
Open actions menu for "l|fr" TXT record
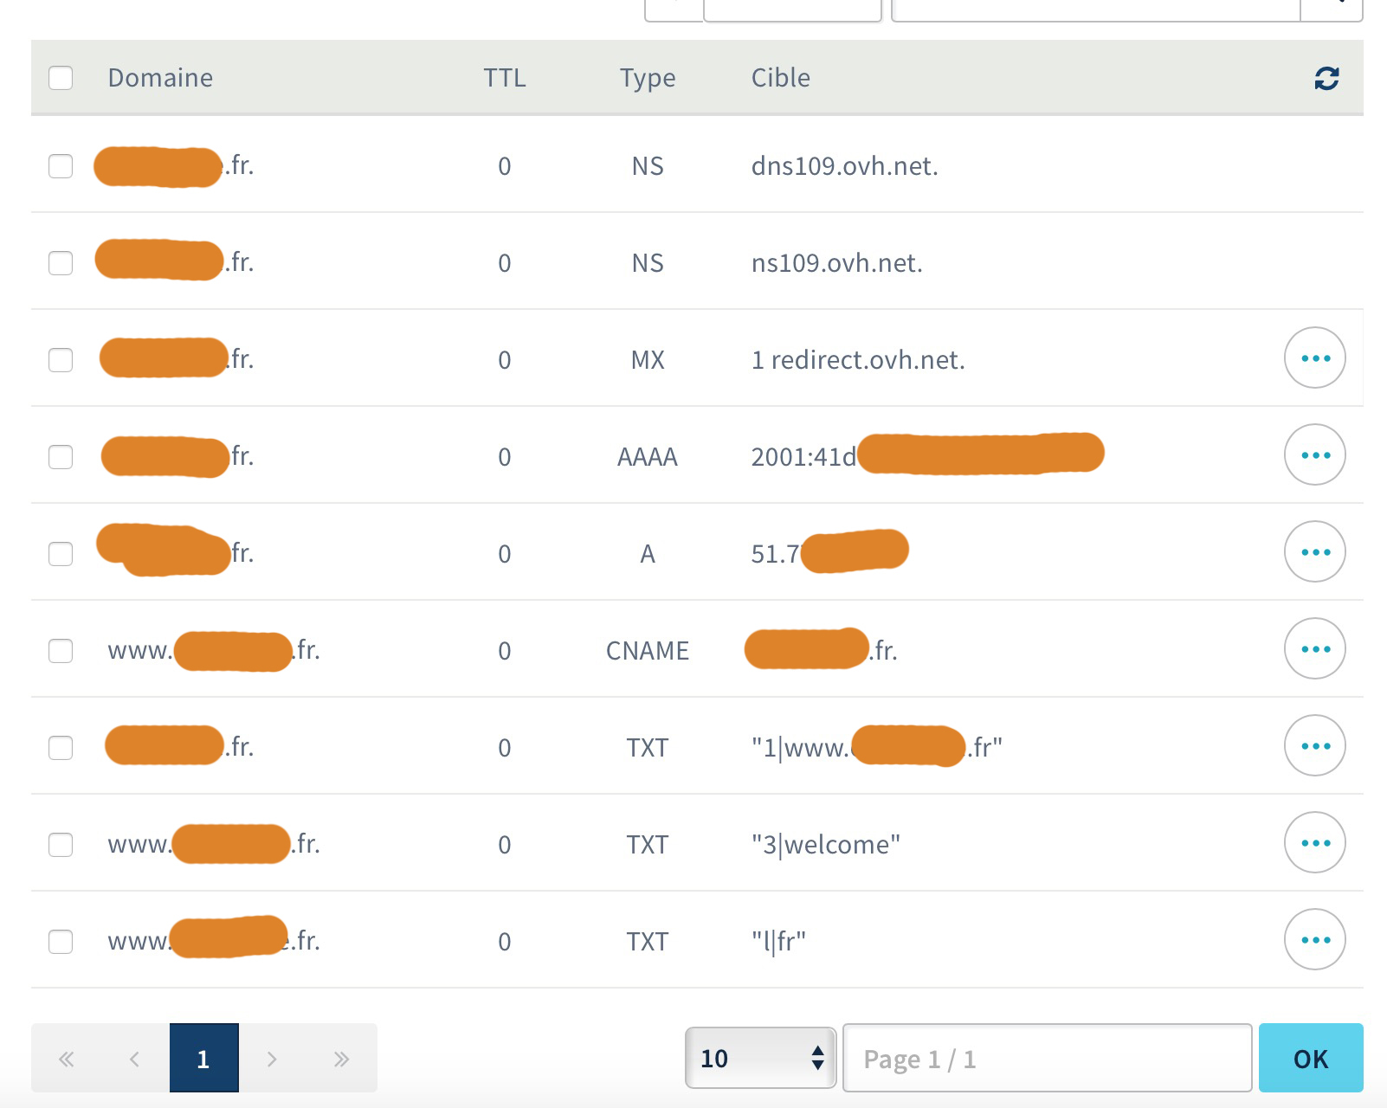(1314, 940)
